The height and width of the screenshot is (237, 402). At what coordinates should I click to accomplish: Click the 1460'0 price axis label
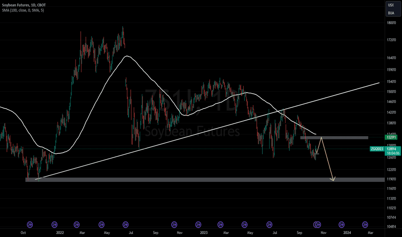tap(391, 102)
